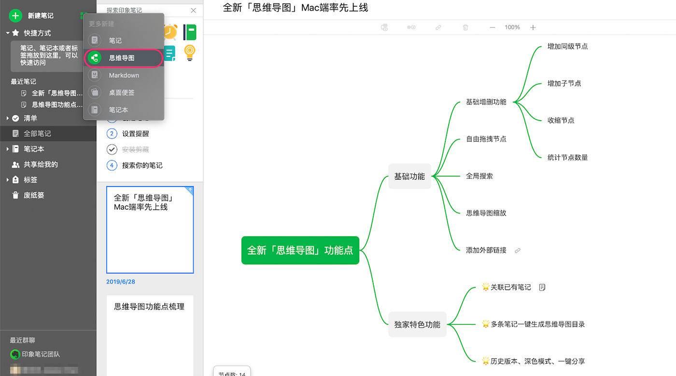Select the 基础增删功能 node
This screenshot has width=676, height=376.
[x=486, y=102]
